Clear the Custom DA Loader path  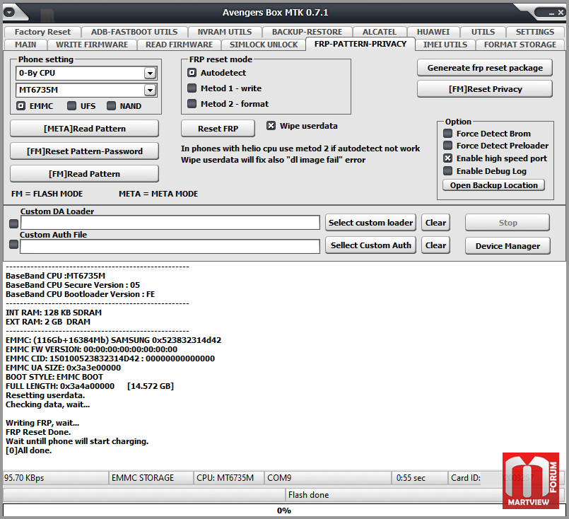click(x=435, y=223)
